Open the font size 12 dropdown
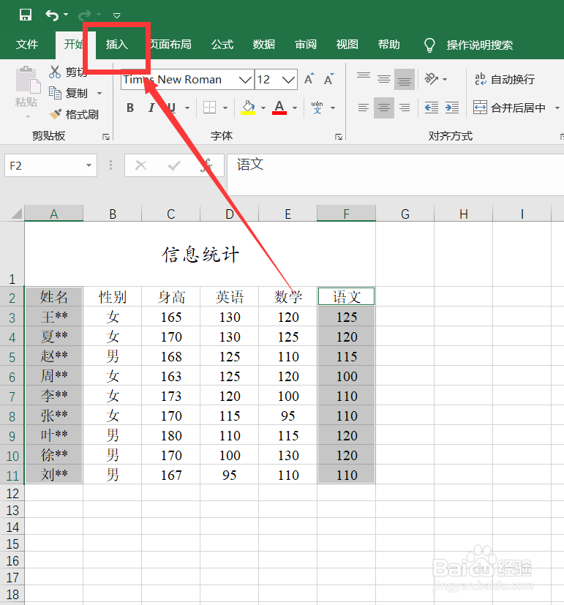 click(288, 80)
